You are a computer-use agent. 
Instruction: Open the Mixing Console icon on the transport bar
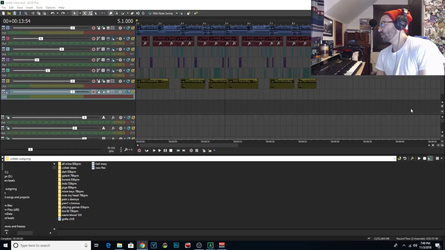[x=197, y=150]
